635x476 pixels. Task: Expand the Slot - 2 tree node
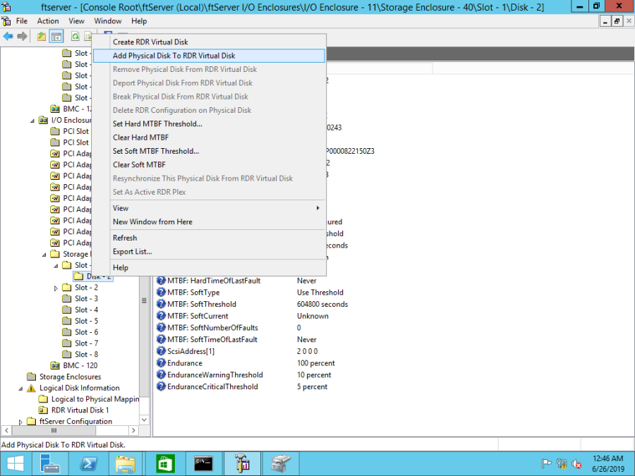click(56, 288)
